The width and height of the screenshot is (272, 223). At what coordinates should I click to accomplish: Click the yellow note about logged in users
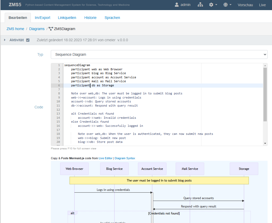pos(159,180)
